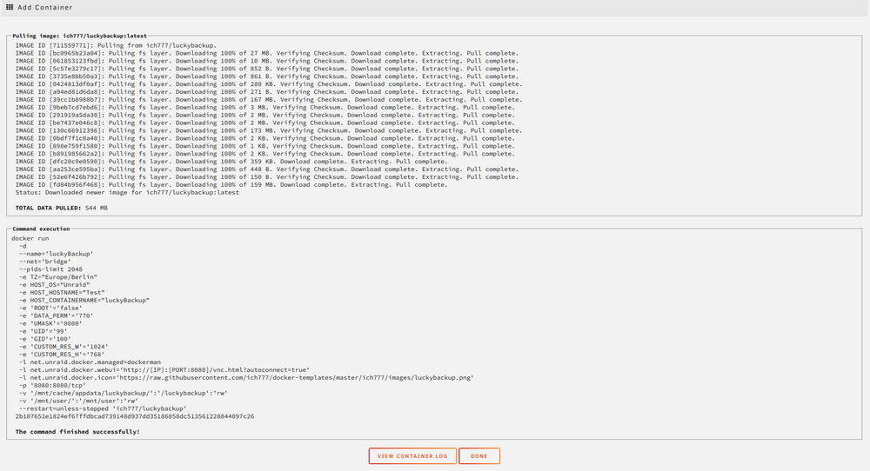The height and width of the screenshot is (471, 870).
Task: Click the HOST_OS="Unraid" line
Action: point(54,285)
